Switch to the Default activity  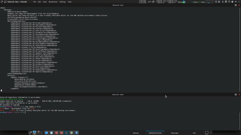pos(136,133)
